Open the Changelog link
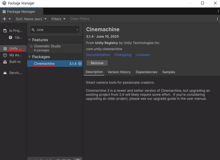The width and height of the screenshot is (220, 160). 123,55
